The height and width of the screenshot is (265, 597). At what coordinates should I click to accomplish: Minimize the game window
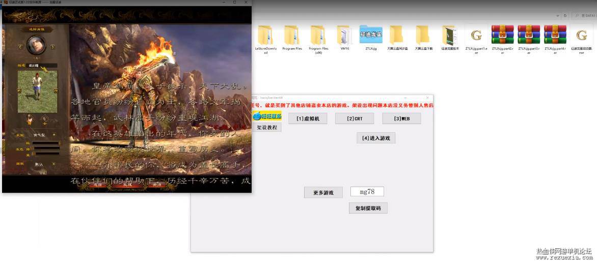pos(223,2)
